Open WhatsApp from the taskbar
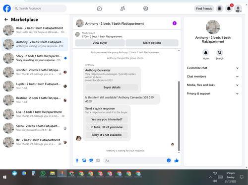The image size is (248, 185). point(43,174)
